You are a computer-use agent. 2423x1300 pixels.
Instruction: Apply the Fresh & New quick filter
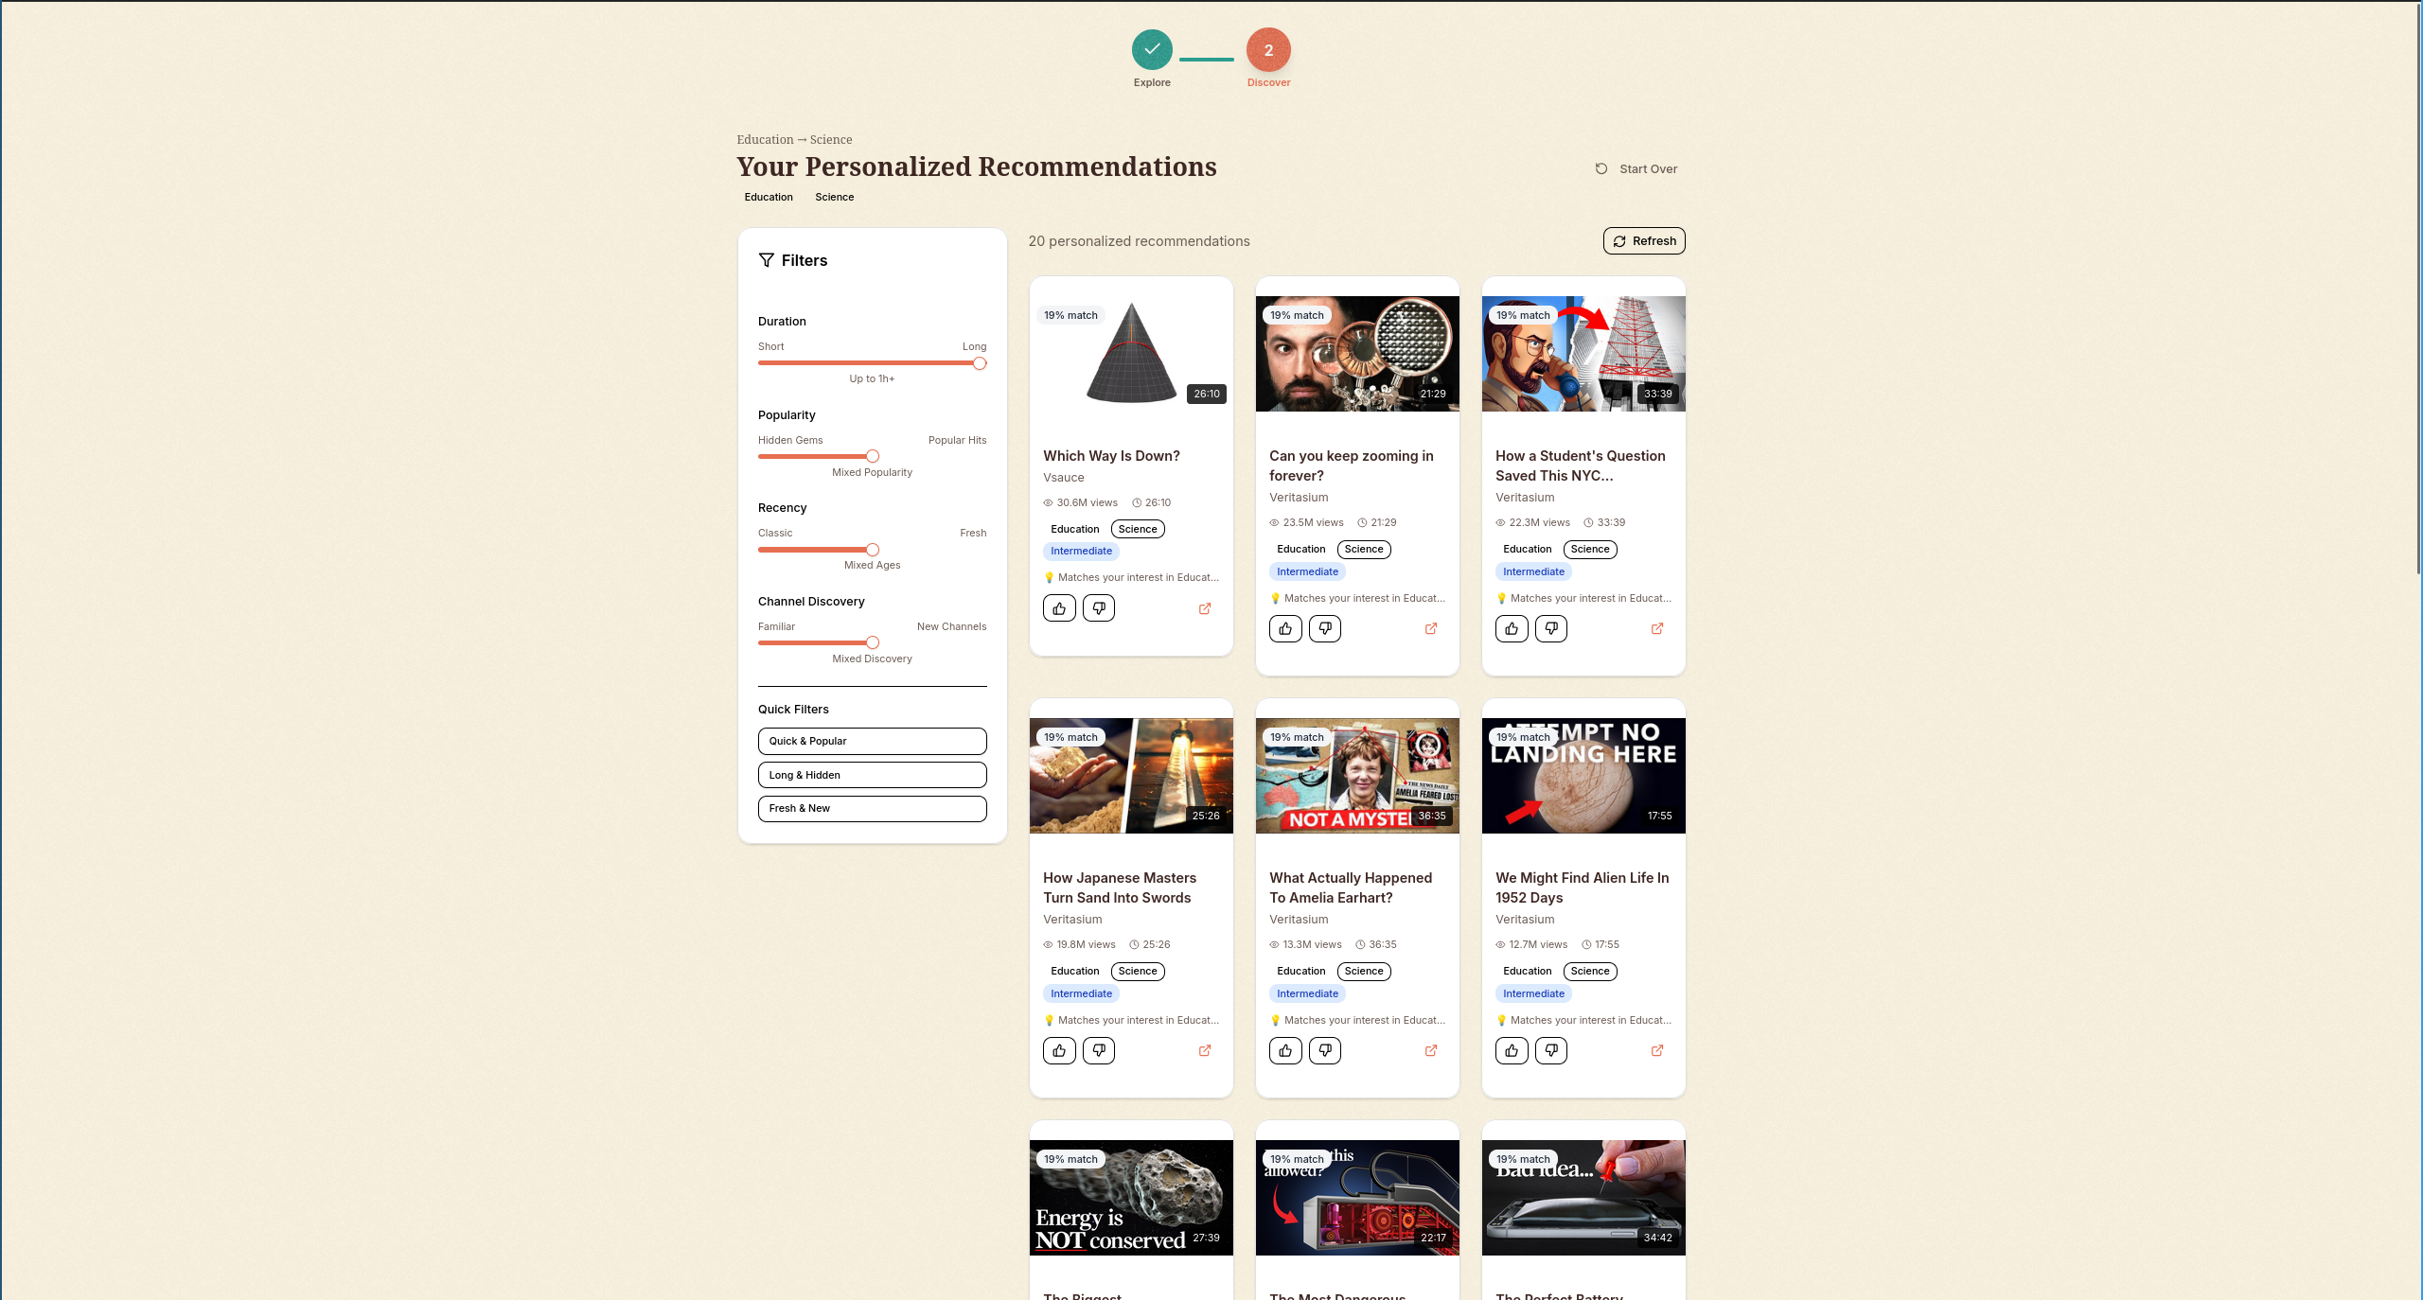[x=872, y=809]
